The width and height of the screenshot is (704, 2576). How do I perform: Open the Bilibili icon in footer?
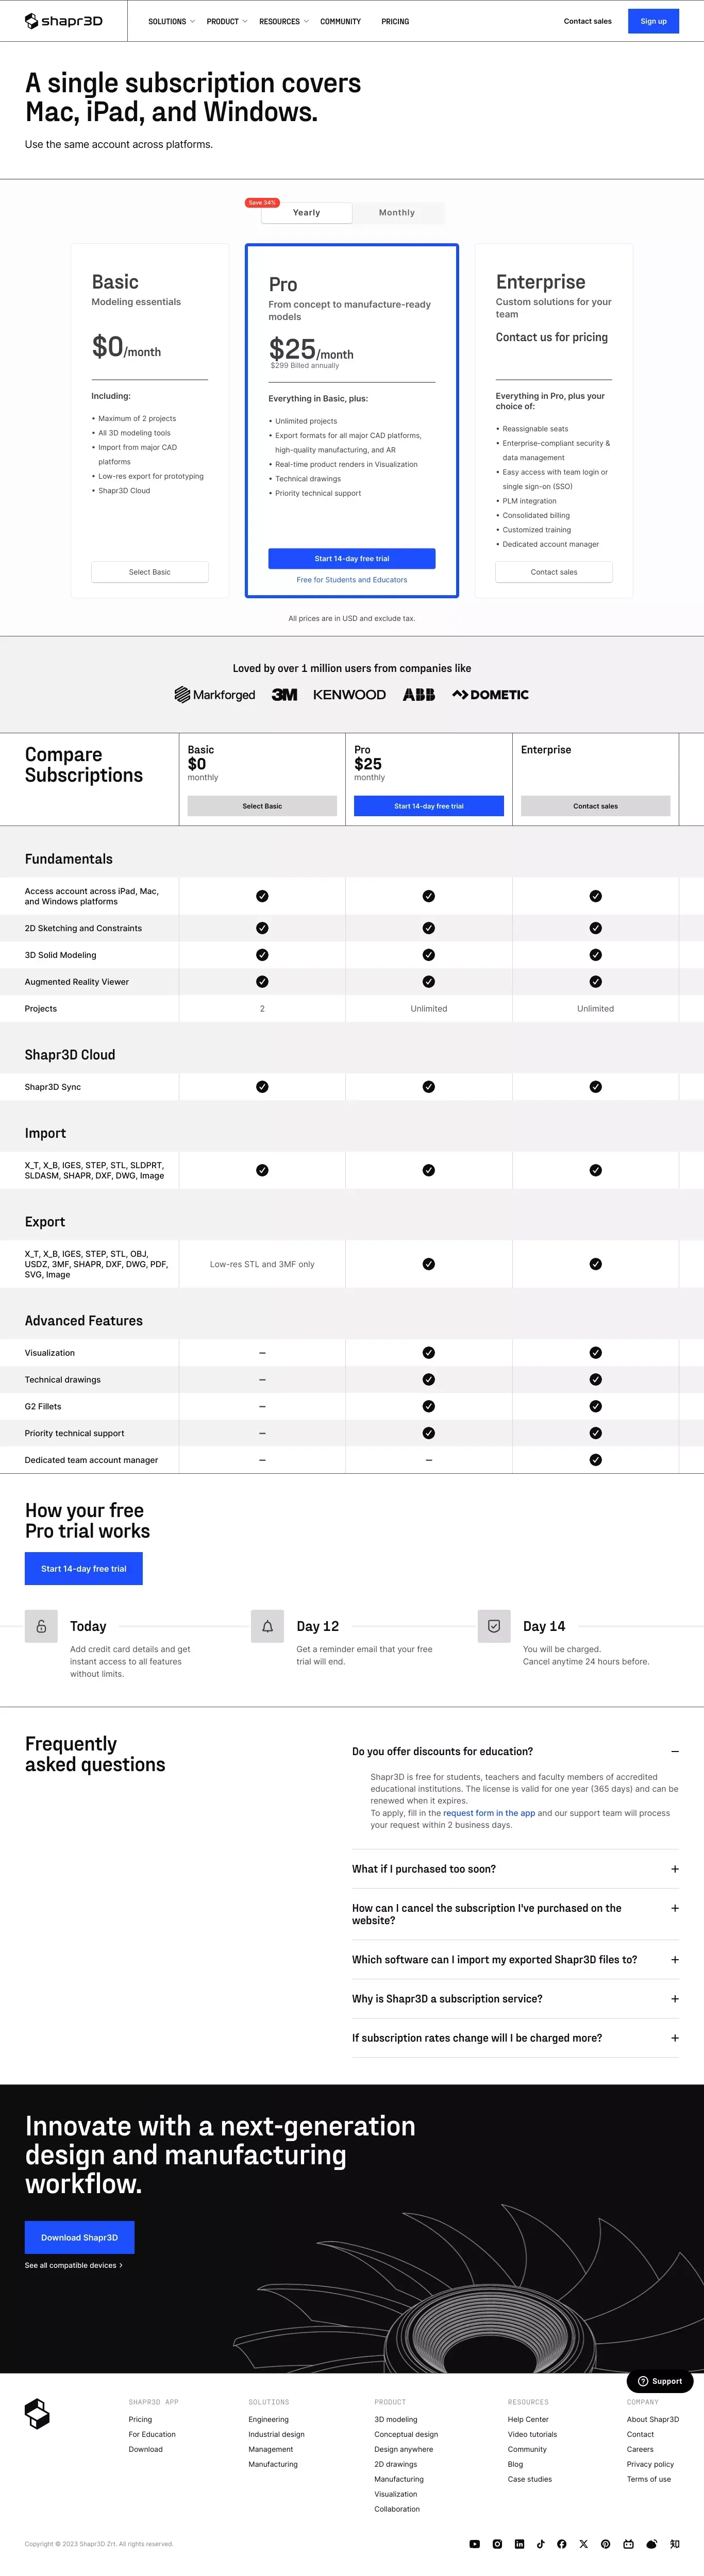coord(628,2543)
